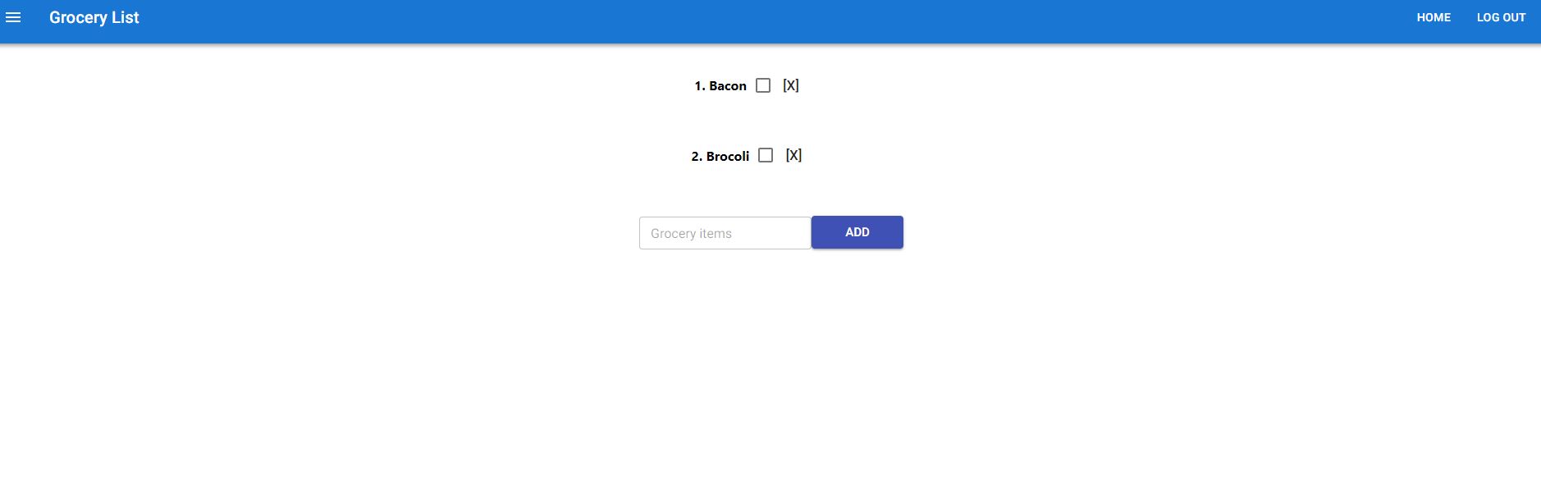The width and height of the screenshot is (1541, 480).
Task: Add a new grocery item with ADD
Action: click(x=857, y=232)
